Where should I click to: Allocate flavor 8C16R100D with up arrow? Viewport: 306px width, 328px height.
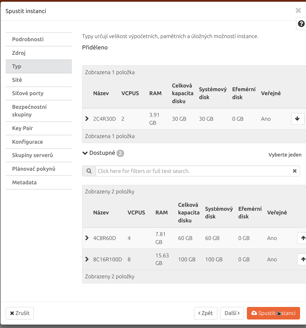(302, 259)
